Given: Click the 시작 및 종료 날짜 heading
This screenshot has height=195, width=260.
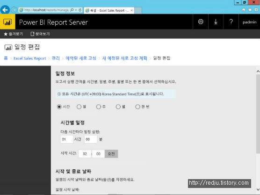Looking at the screenshot, I should tap(73, 172).
